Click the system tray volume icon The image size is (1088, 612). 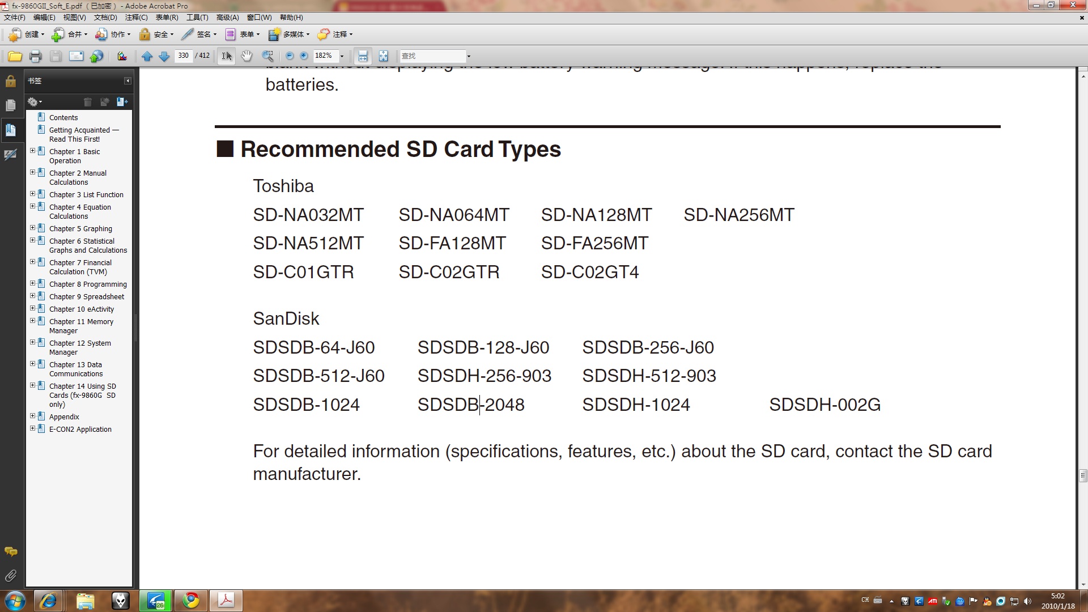pyautogui.click(x=1028, y=601)
